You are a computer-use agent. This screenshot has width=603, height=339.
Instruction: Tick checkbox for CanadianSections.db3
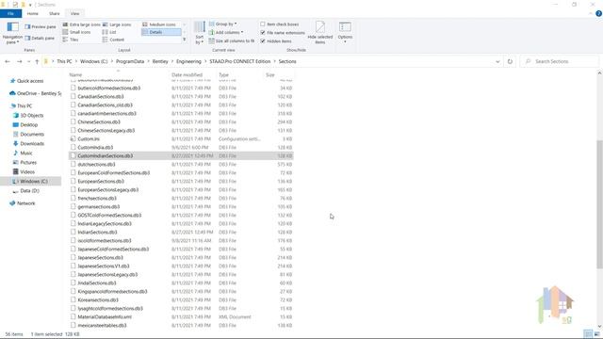73,96
